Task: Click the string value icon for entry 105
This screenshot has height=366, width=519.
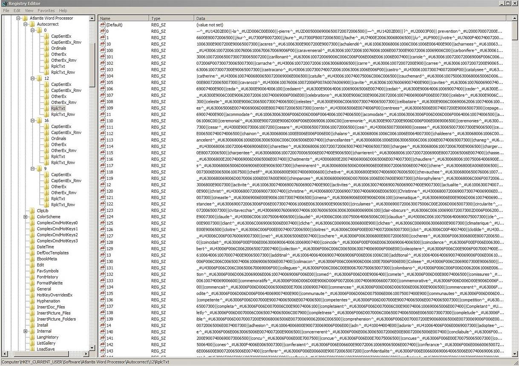Action: (x=102, y=82)
